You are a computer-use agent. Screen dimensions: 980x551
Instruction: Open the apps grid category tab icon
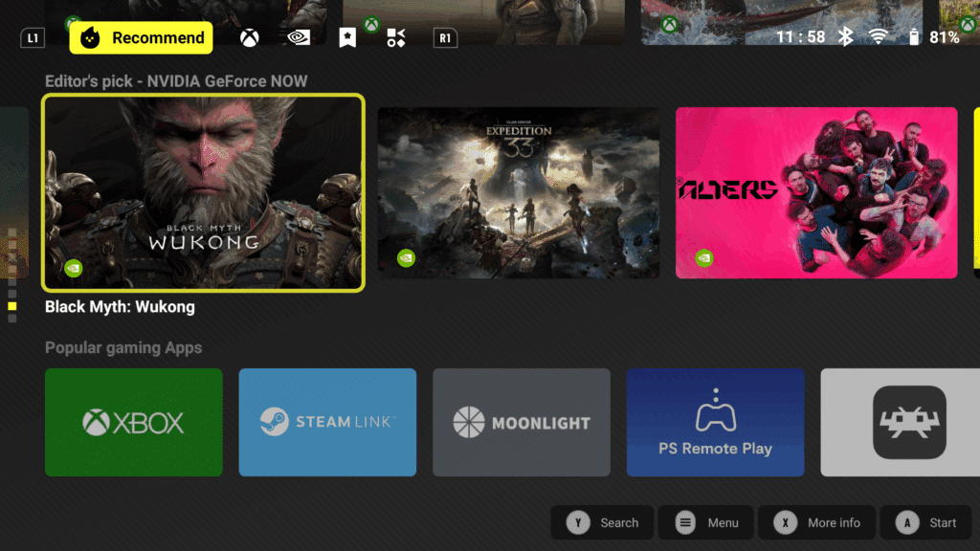(396, 37)
